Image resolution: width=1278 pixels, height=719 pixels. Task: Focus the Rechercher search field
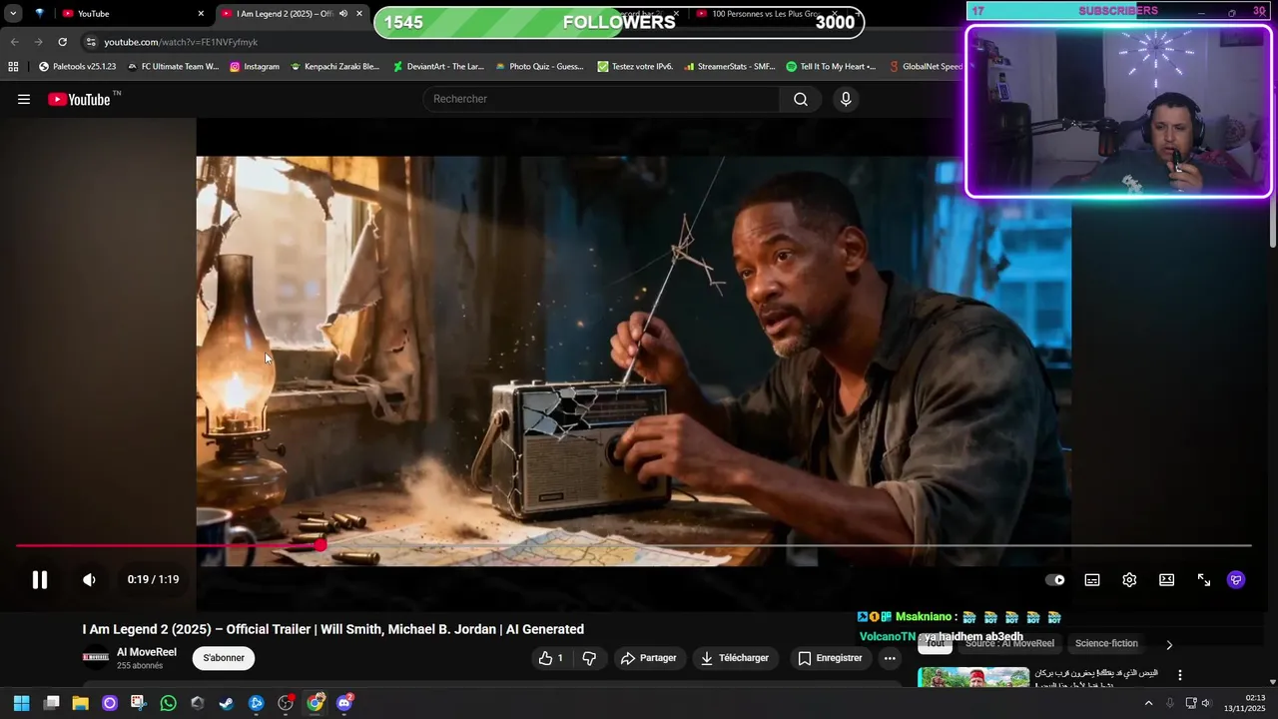coord(602,99)
